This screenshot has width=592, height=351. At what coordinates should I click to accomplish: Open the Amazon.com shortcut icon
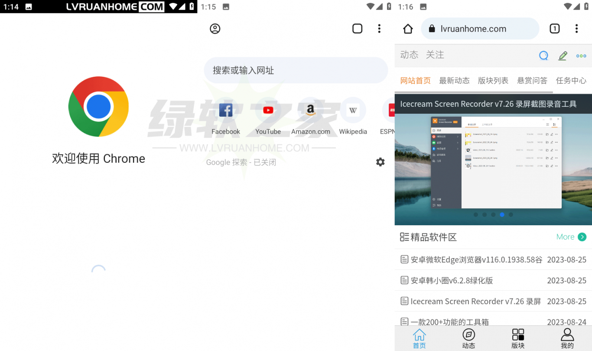310,110
